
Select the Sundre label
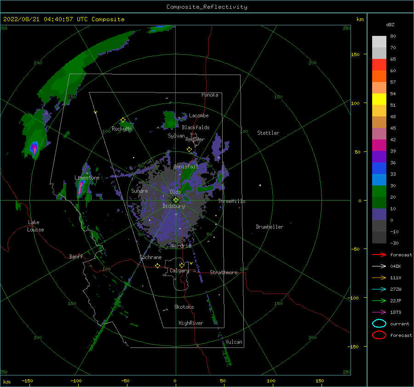tap(139, 191)
